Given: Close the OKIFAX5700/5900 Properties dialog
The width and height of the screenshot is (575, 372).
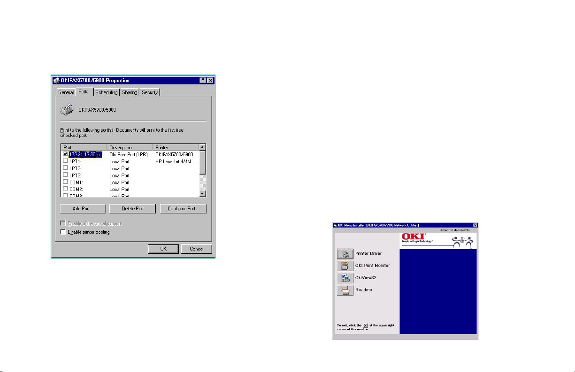Looking at the screenshot, I should [x=210, y=80].
